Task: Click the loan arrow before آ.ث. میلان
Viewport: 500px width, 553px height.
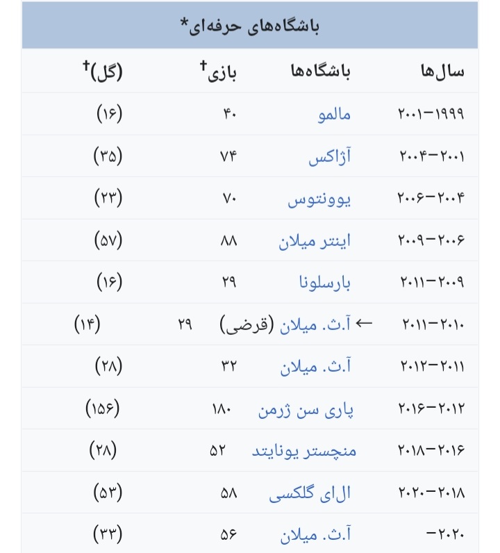Action: [363, 324]
